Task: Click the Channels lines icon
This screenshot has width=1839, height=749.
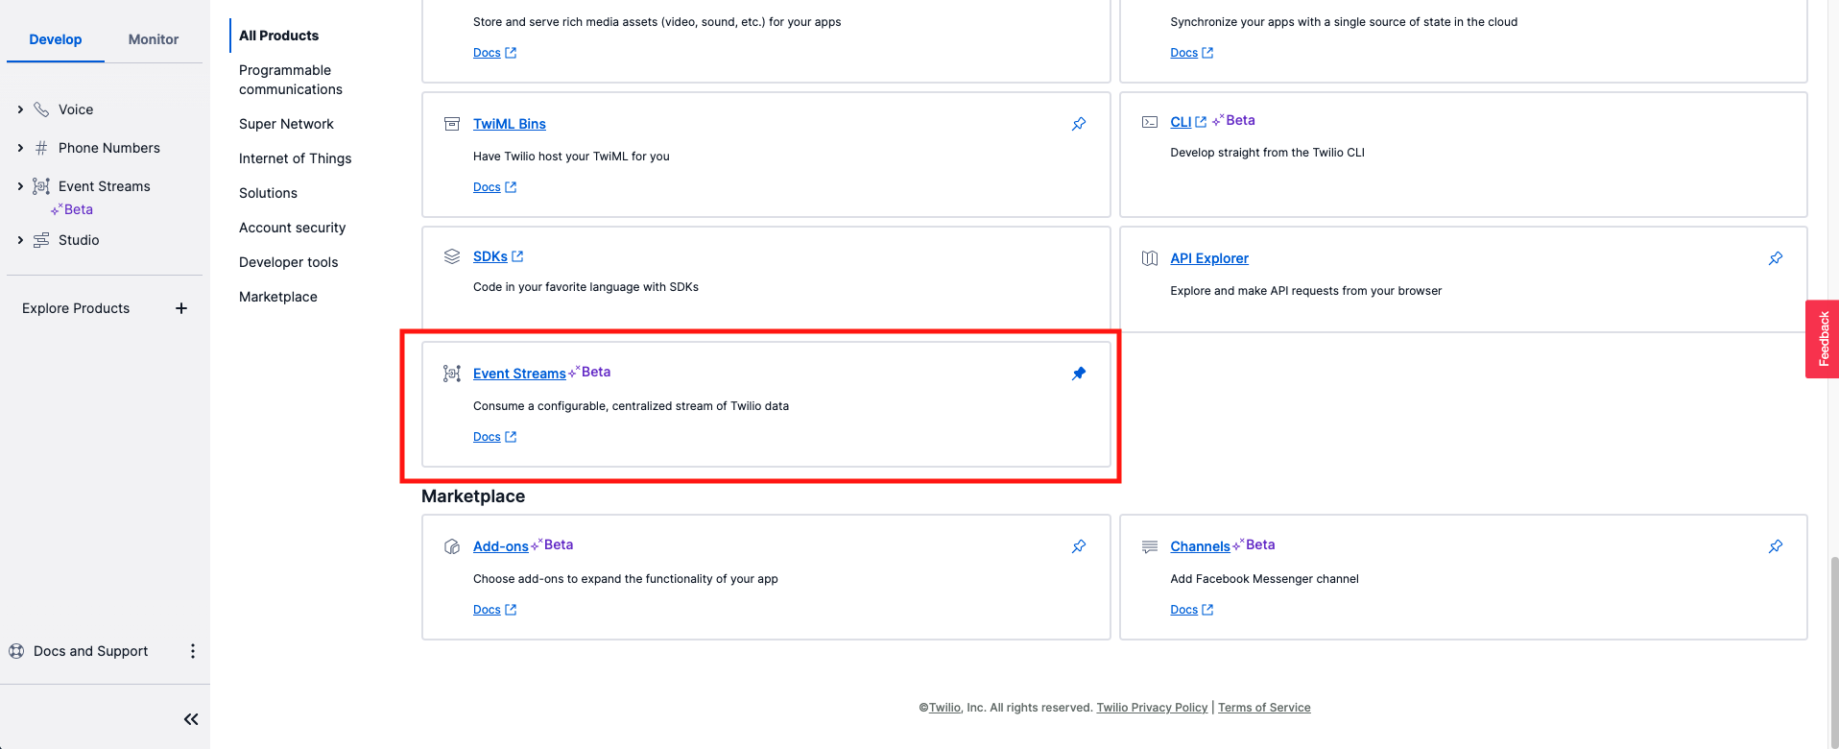Action: 1149,546
